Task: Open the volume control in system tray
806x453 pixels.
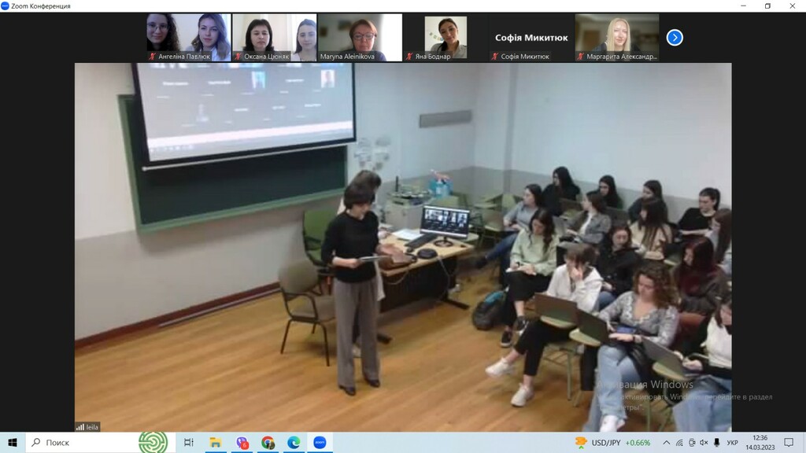Action: pos(704,443)
